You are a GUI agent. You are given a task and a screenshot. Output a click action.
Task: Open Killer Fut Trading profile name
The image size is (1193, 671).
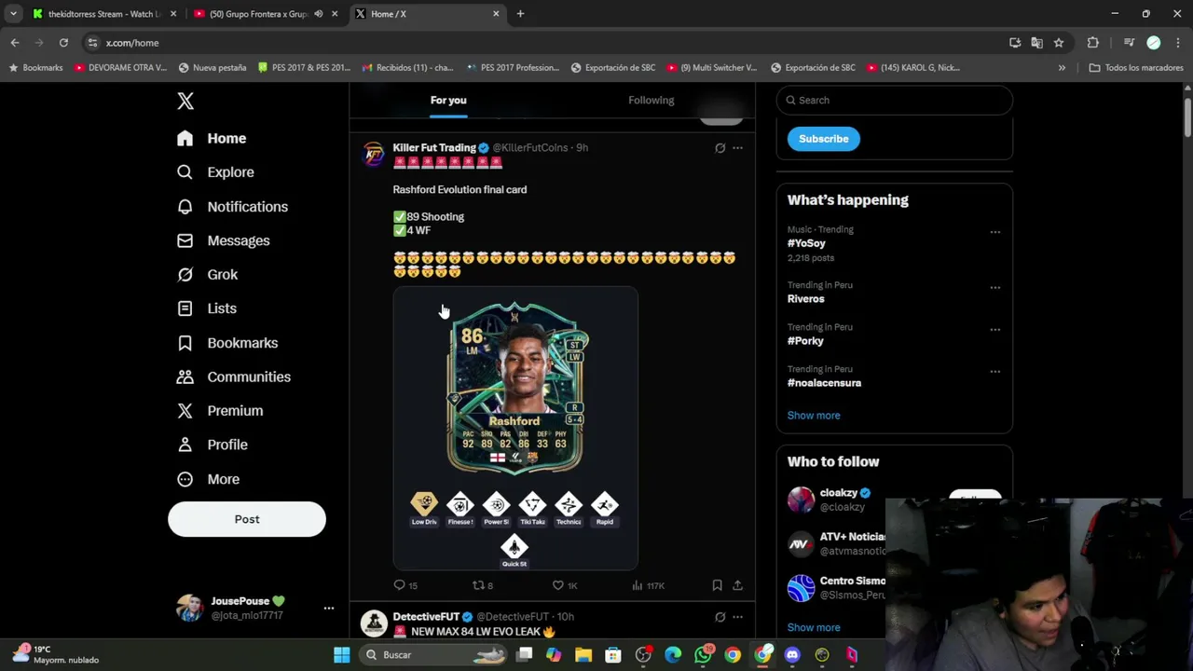(434, 147)
